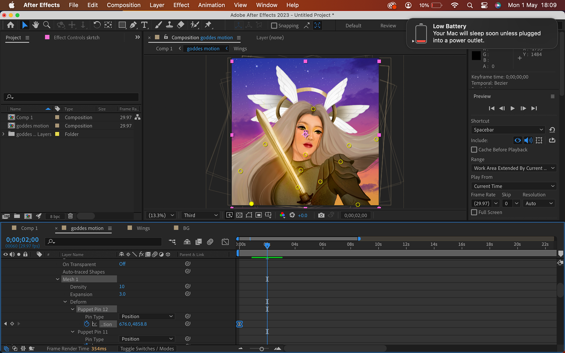This screenshot has width=565, height=353.
Task: Click the Composition Mini-Flowchart icon
Action: tap(172, 242)
